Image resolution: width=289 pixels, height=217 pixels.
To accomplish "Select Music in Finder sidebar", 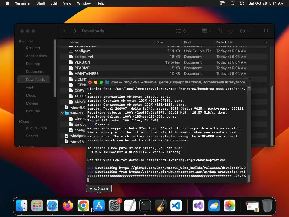I will [31, 96].
